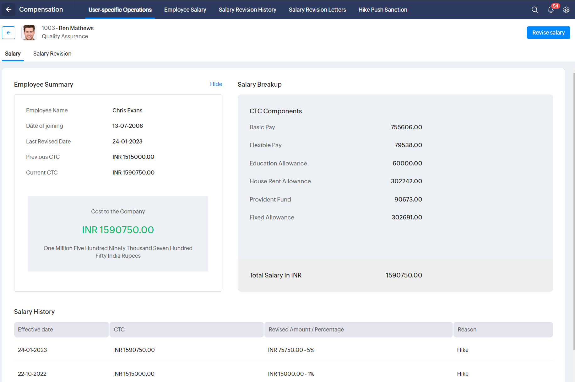Select User-specific Operations tab

(x=120, y=10)
